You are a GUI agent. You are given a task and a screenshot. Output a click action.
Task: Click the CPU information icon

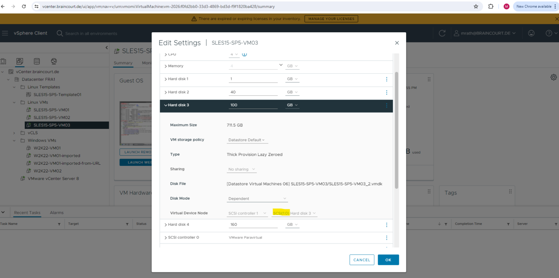tap(244, 54)
